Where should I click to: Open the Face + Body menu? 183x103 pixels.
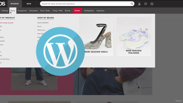pyautogui.click(x=45, y=11)
